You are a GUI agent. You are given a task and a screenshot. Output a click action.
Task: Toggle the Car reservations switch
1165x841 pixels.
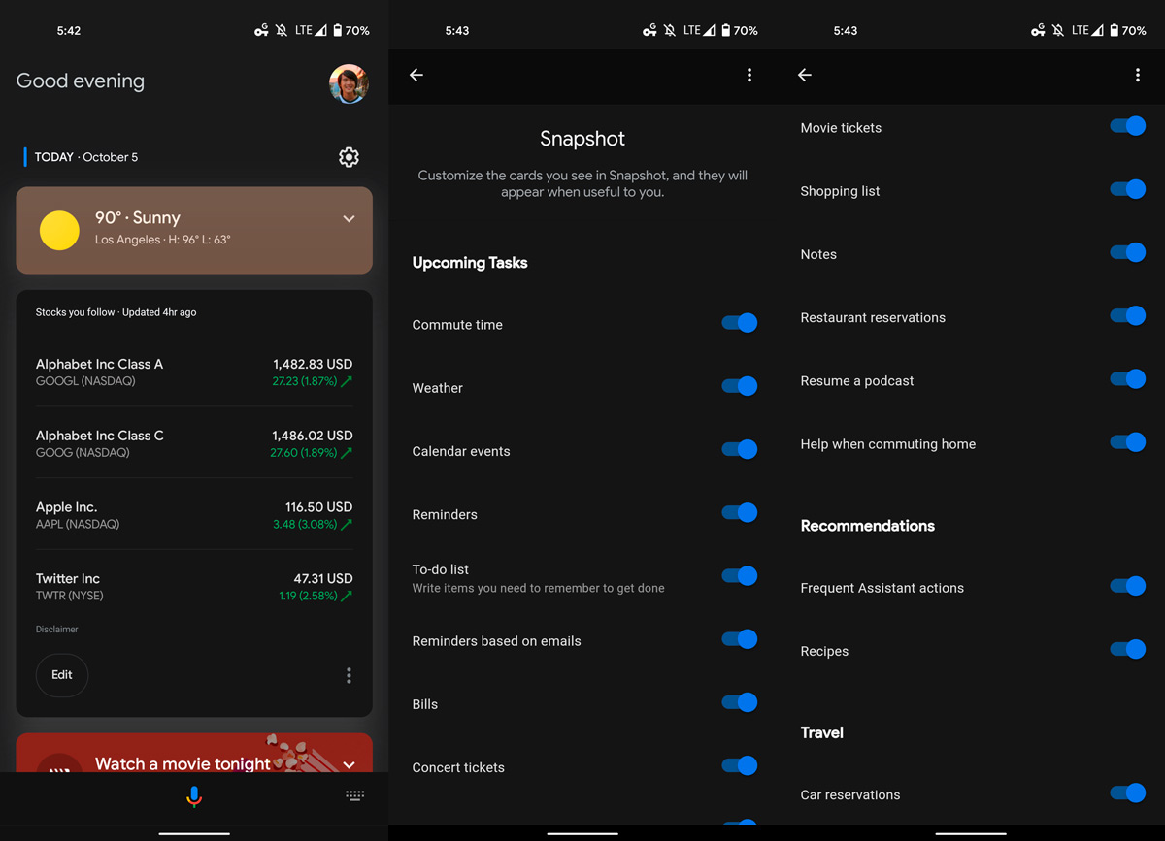coord(1128,792)
